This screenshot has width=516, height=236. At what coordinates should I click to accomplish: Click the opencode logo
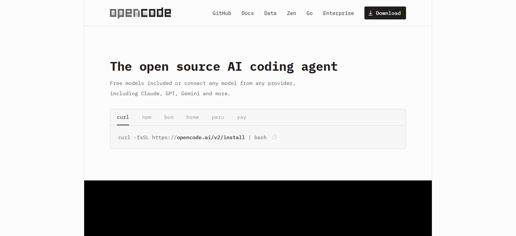click(x=140, y=13)
